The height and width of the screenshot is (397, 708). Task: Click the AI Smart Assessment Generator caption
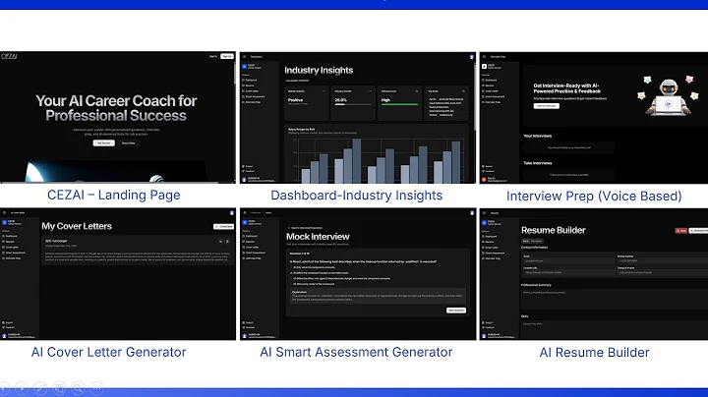356,352
